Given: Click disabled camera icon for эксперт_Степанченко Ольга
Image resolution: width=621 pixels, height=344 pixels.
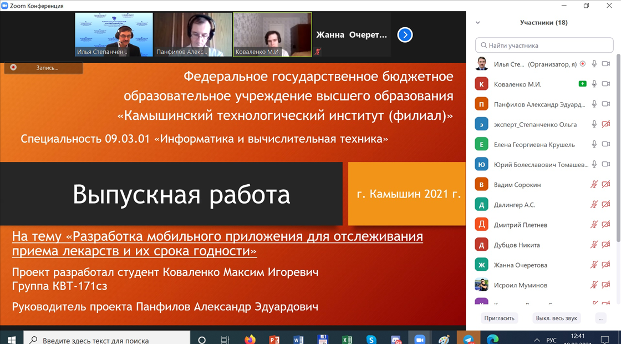Looking at the screenshot, I should (606, 124).
